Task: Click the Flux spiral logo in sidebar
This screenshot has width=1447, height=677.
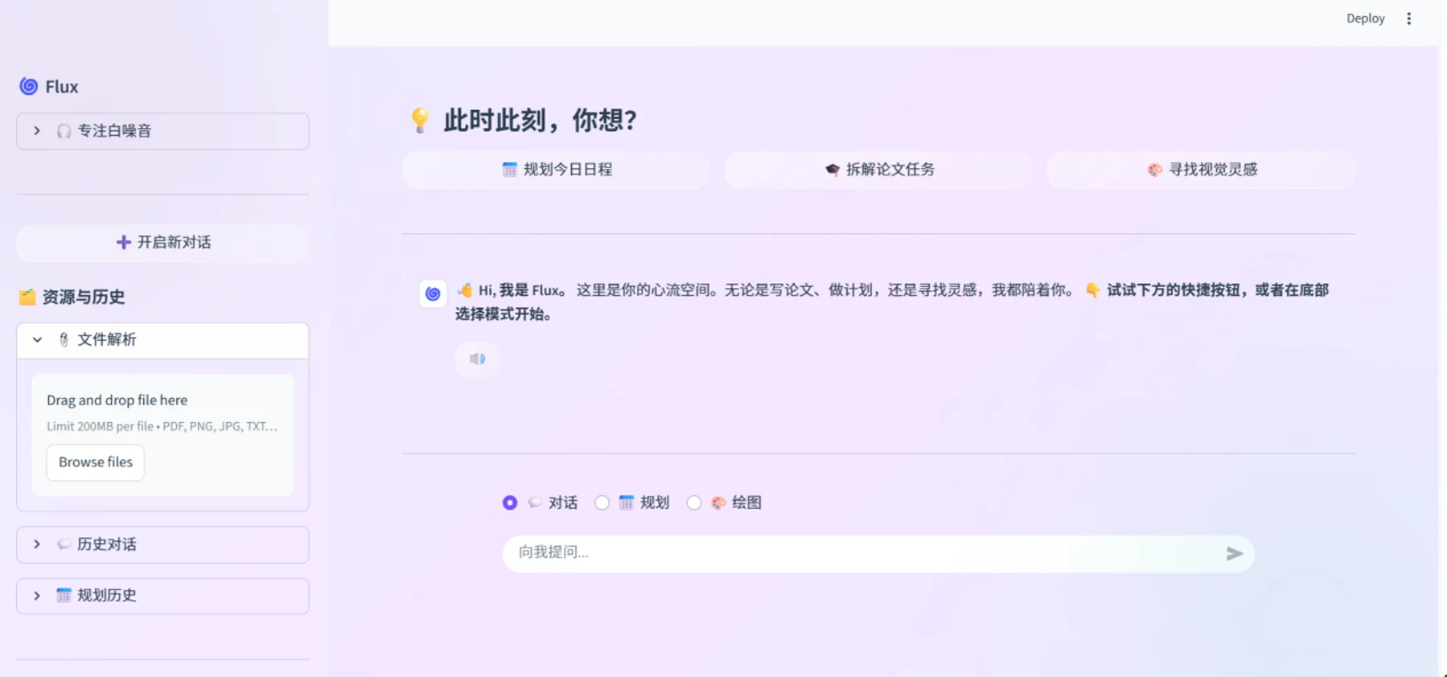Action: 29,86
